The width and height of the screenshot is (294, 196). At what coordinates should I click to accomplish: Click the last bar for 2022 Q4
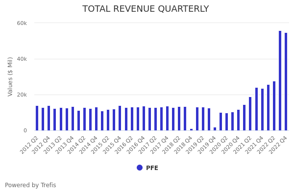click(286, 82)
